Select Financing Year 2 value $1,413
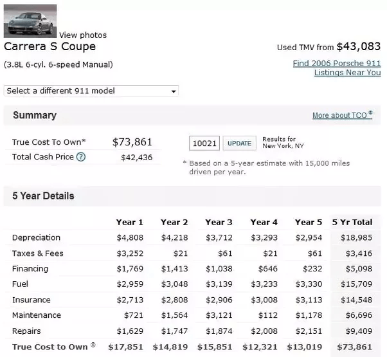387x357 pixels. click(x=175, y=269)
